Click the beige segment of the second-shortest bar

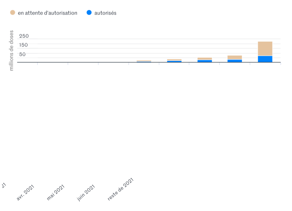174,60
